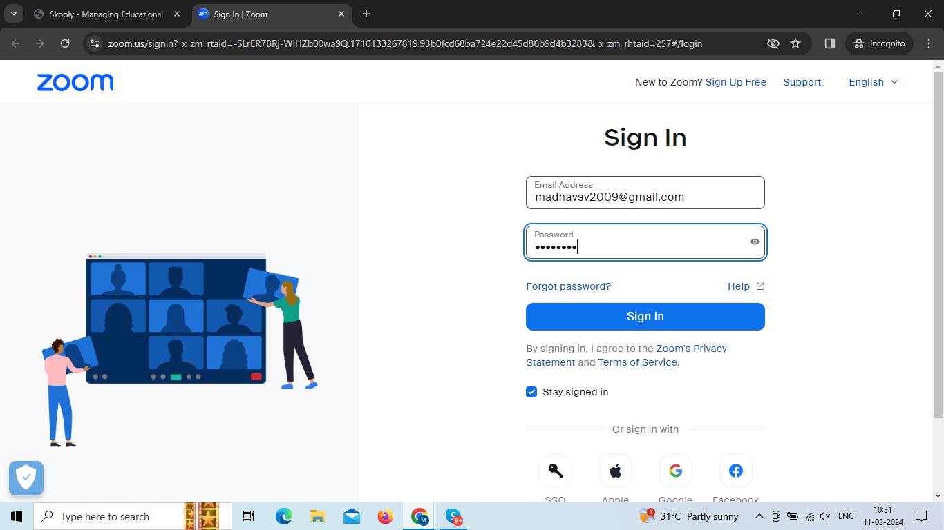Switch to the Skooly browser tab
The height and width of the screenshot is (530, 944).
[x=107, y=14]
